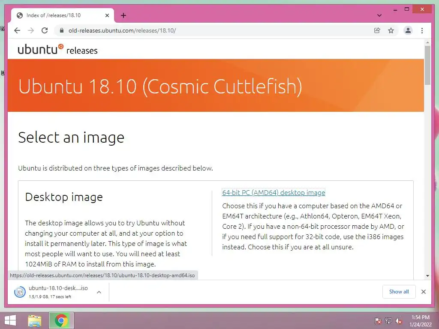Click 'Ubuntu 18.10 (Cosmic Cuttlefish)' banner title
Image resolution: width=439 pixels, height=329 pixels.
160,86
